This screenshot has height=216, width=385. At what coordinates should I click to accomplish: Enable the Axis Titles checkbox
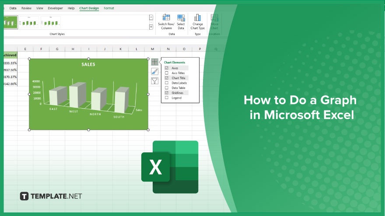(x=167, y=73)
